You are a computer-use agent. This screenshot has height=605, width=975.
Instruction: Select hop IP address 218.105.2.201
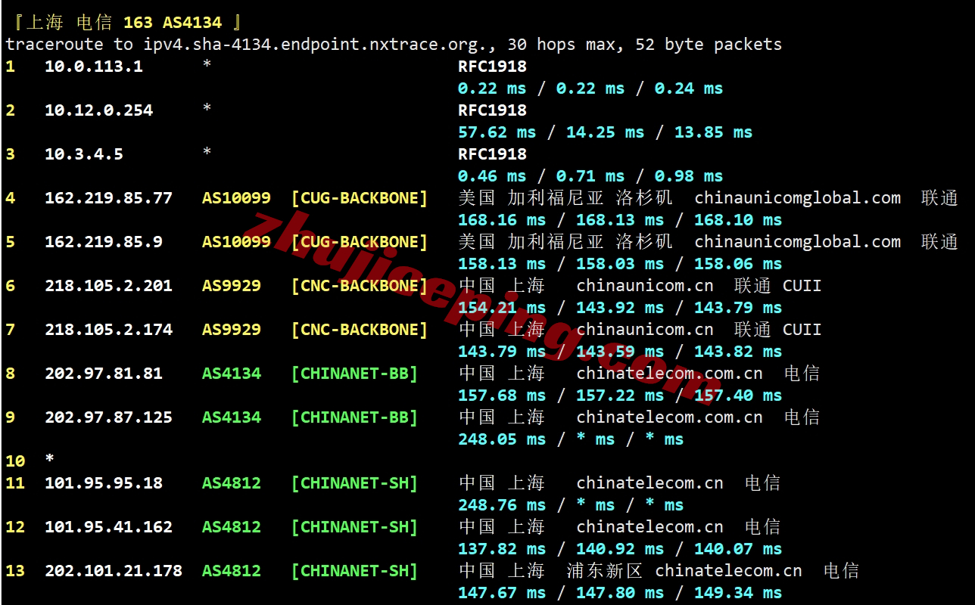coord(109,286)
